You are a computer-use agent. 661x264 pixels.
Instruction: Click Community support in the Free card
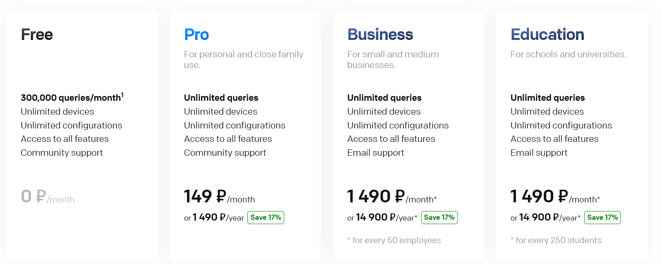click(62, 153)
